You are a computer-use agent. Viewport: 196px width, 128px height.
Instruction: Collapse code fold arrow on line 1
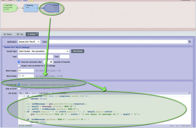tap(24, 96)
